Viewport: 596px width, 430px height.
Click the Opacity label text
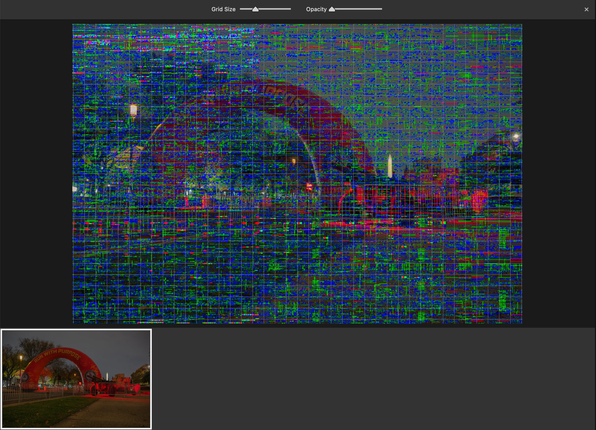point(316,9)
